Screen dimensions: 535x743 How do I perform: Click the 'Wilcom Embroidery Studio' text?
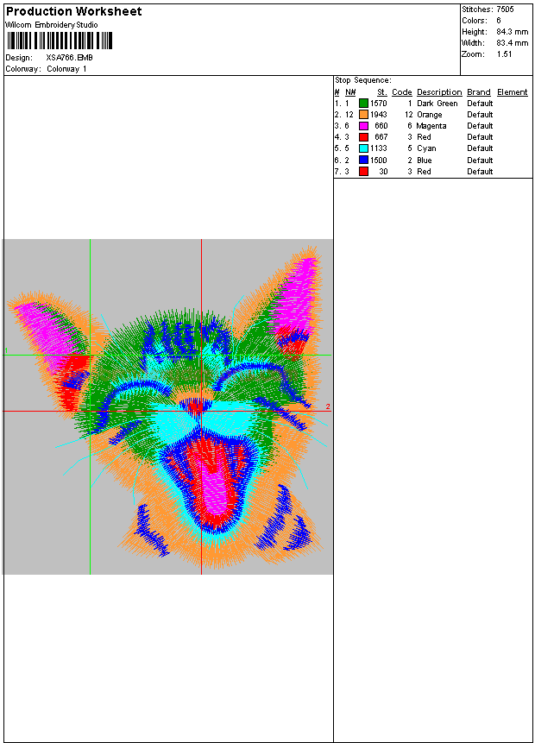51,25
